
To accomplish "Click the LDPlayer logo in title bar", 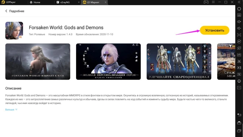I will (x=3, y=2).
